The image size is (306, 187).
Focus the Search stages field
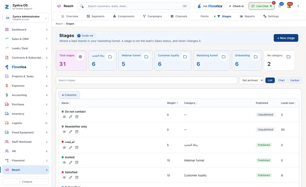tap(147, 80)
